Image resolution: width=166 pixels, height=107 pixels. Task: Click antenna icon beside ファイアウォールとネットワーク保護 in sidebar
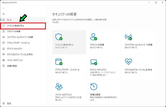coord(4,37)
